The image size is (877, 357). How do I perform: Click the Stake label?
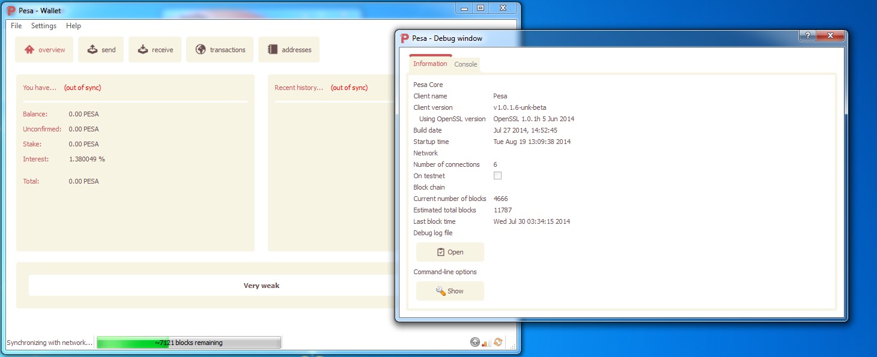pos(32,144)
